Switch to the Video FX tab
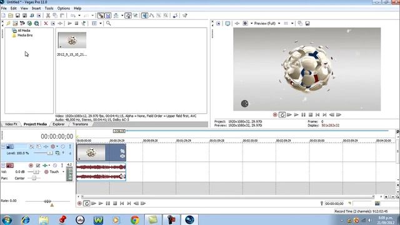The width and height of the screenshot is (400, 225). pyautogui.click(x=11, y=124)
